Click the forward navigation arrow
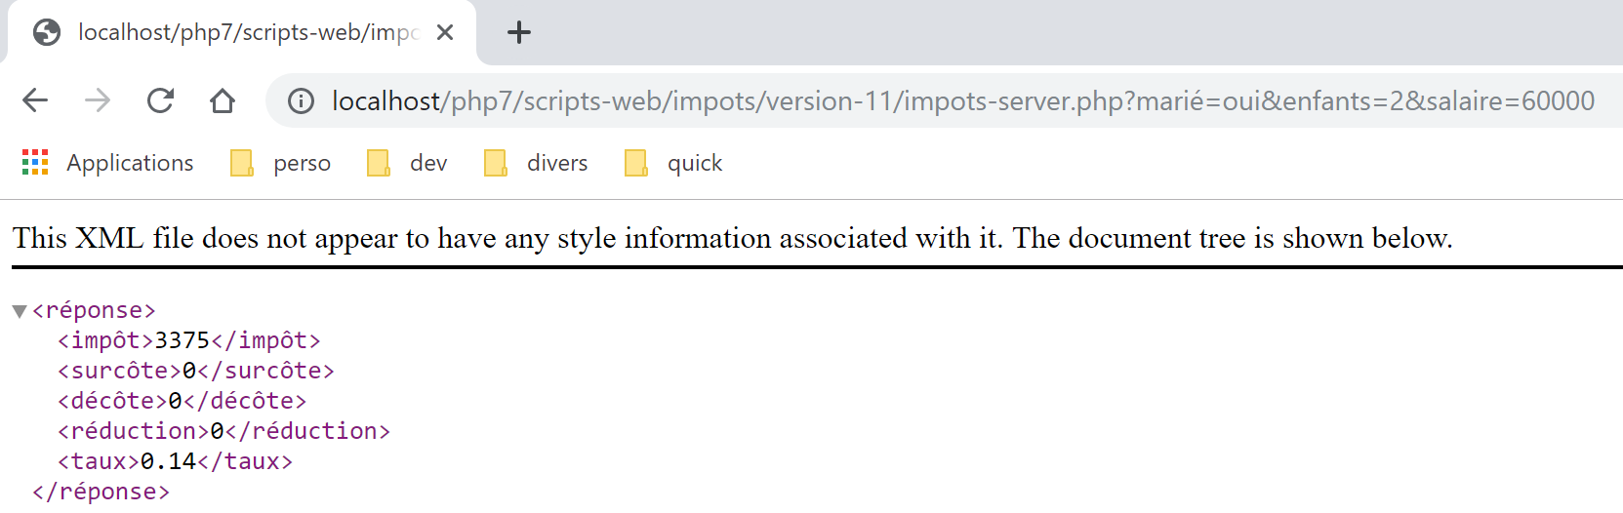 point(98,100)
